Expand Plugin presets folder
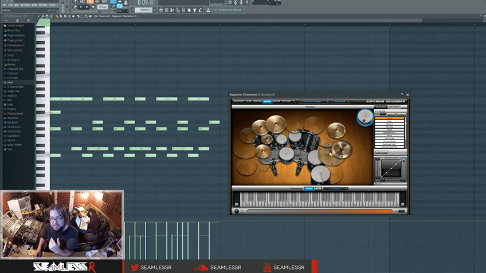This screenshot has width=486, height=273. click(x=15, y=40)
